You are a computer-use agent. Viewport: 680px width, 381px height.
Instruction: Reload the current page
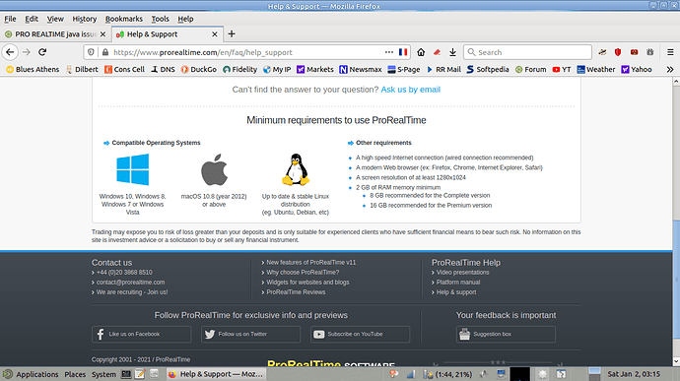[x=42, y=52]
